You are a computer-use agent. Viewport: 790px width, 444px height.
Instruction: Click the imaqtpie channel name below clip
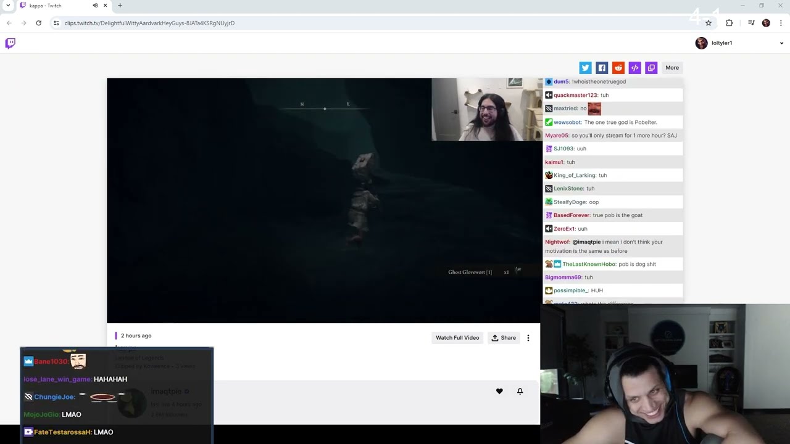166,392
